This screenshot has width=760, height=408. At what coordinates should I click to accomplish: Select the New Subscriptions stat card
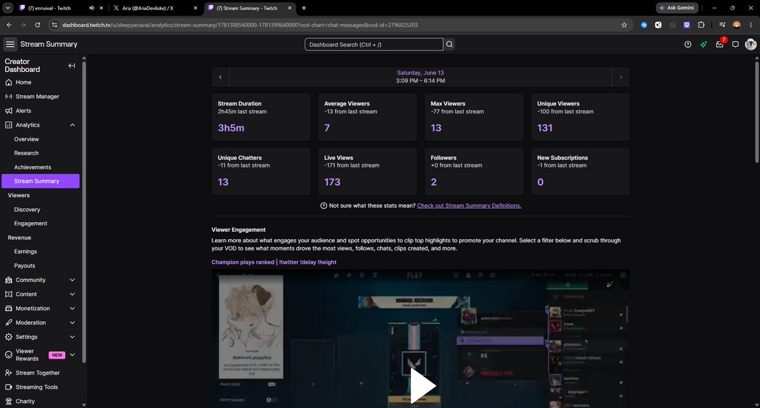[x=580, y=171]
